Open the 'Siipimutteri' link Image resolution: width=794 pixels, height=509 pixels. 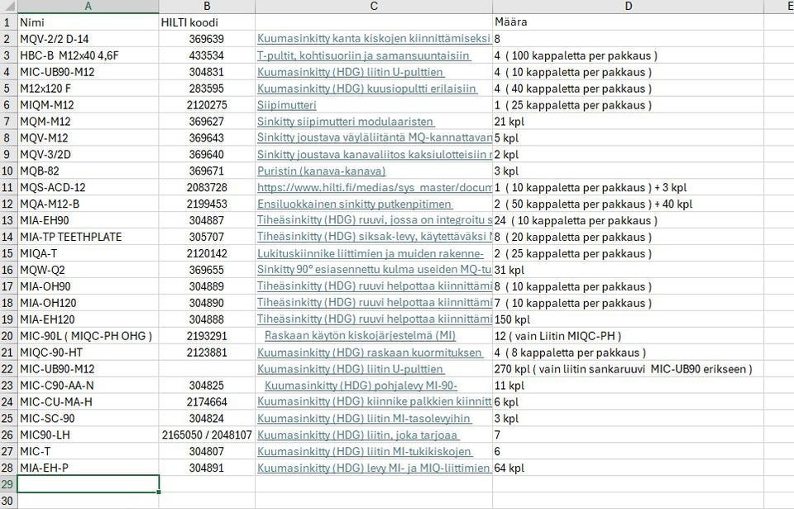click(287, 105)
